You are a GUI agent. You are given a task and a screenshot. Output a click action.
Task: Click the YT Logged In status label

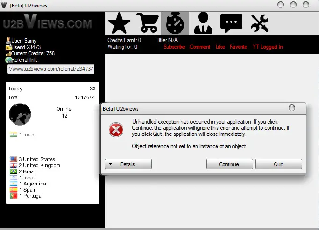tap(268, 47)
